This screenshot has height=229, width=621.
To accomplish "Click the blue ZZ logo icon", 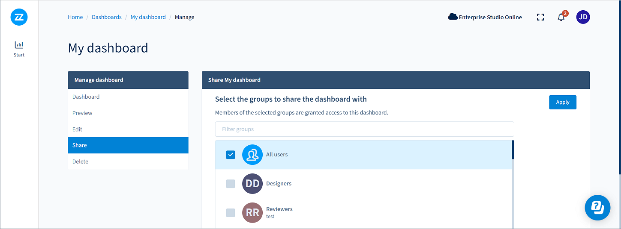I will click(19, 17).
